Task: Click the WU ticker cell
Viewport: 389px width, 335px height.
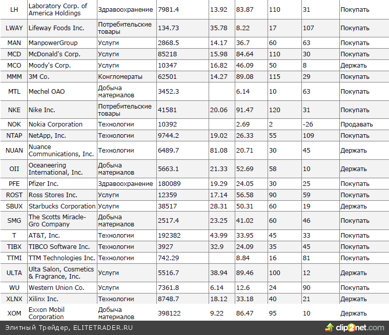Action: coord(14,288)
